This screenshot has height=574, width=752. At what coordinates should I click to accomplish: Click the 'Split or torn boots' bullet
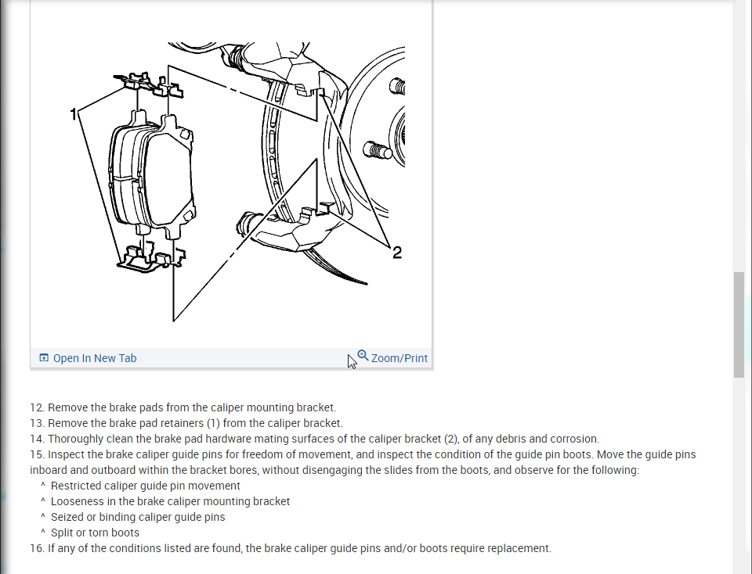coord(95,533)
